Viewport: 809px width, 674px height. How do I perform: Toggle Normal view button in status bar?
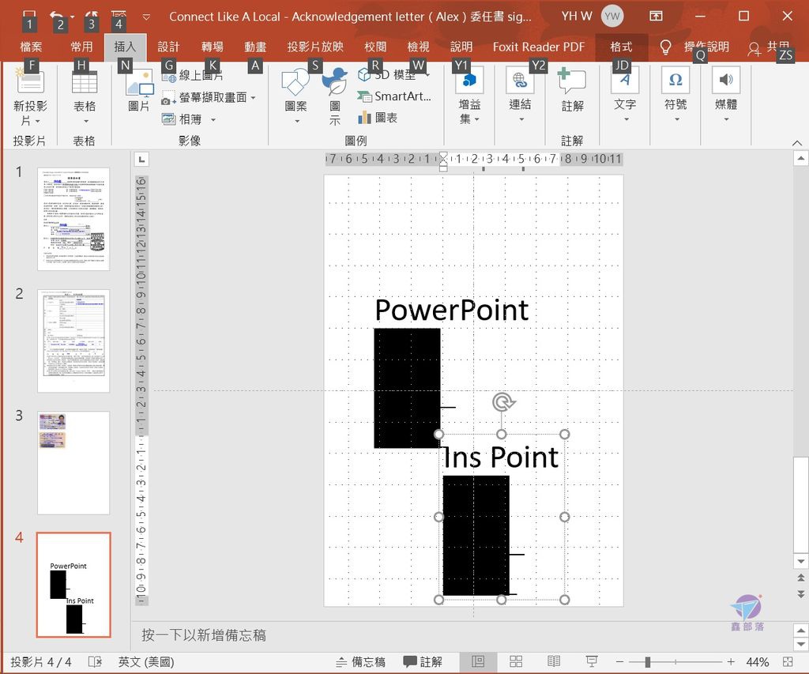(478, 661)
